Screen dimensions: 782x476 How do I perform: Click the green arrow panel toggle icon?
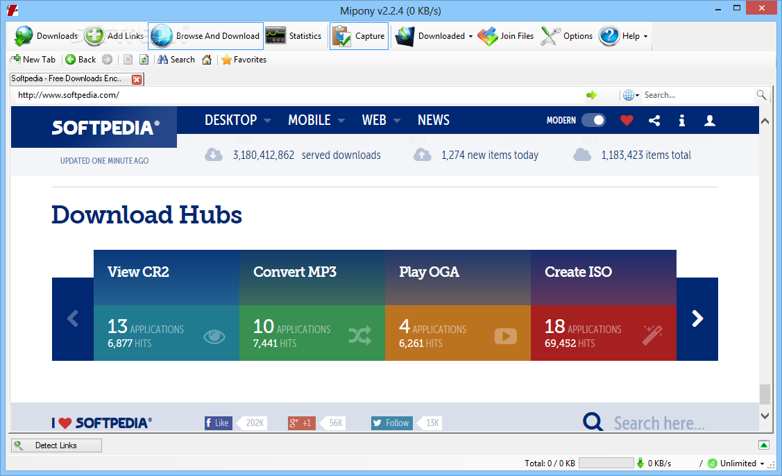pos(763,445)
